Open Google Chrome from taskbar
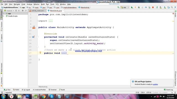Image resolution: width=177 pixels, height=99 pixels. pyautogui.click(x=43, y=96)
